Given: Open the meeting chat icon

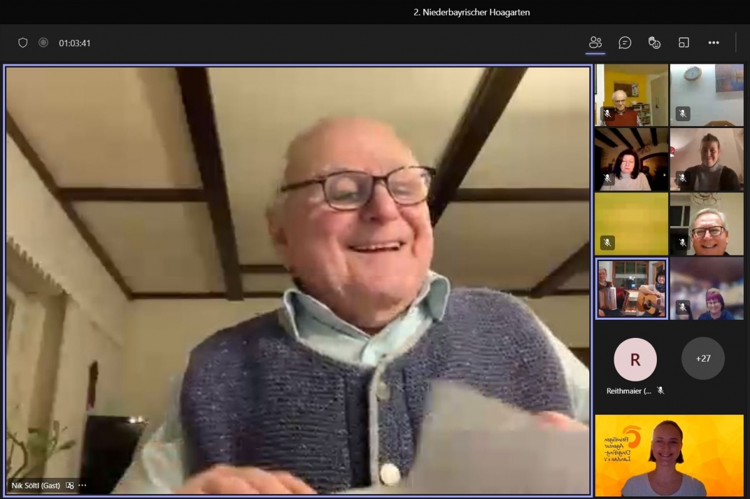Looking at the screenshot, I should (x=624, y=42).
